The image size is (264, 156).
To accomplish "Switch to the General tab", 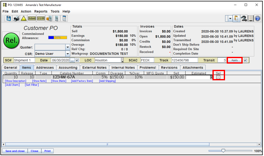I will coord(10,68).
